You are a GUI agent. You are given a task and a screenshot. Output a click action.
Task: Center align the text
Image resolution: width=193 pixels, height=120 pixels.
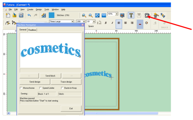(x=125, y=23)
